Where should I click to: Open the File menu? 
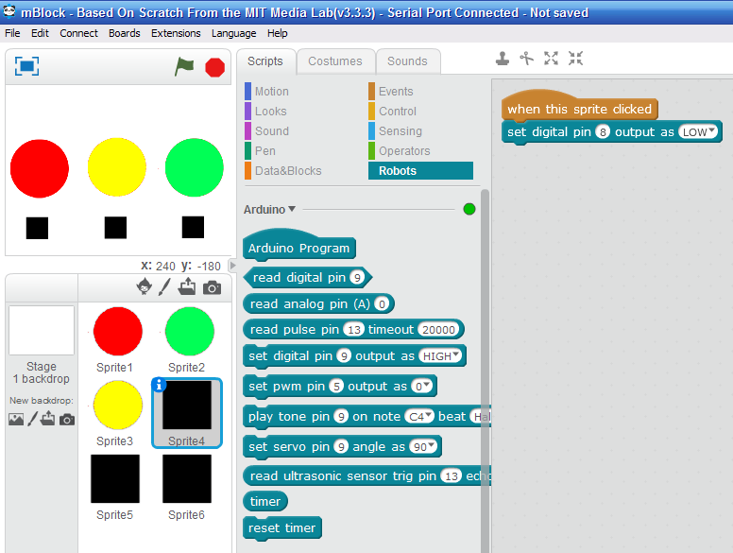tap(12, 33)
